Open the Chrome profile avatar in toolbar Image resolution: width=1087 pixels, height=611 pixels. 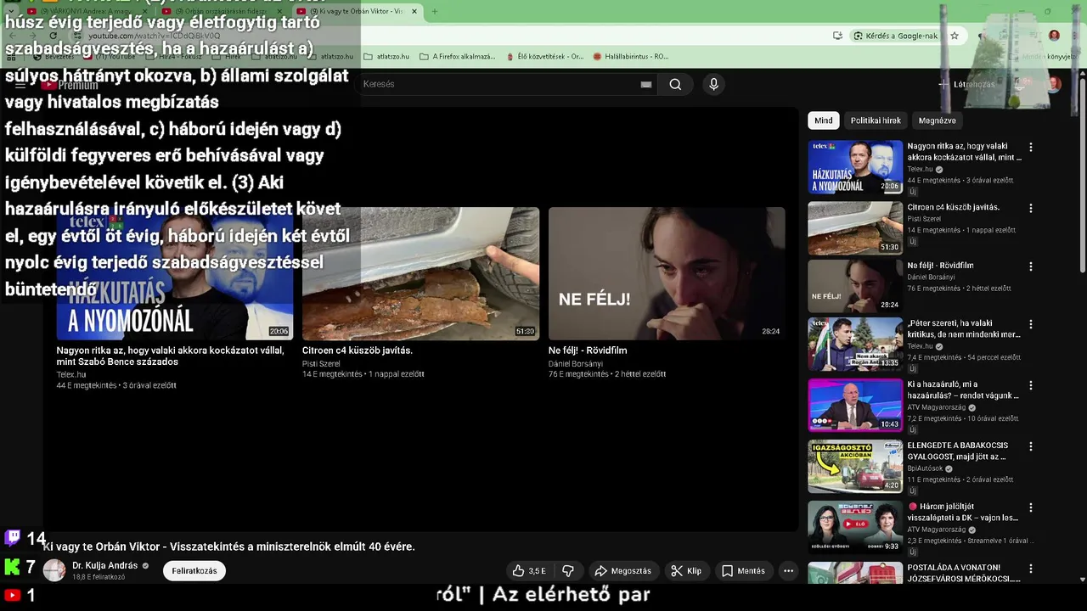tap(1054, 36)
